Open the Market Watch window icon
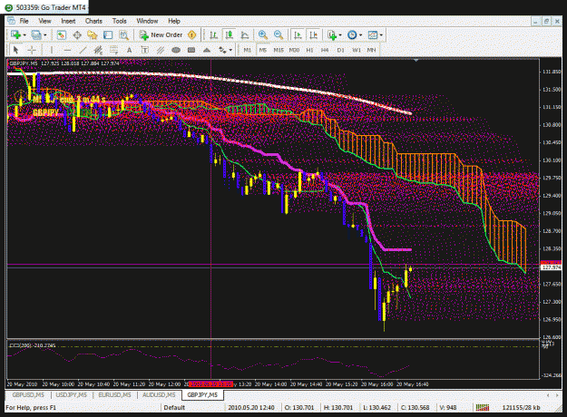The width and height of the screenshot is (567, 417). 62,35
